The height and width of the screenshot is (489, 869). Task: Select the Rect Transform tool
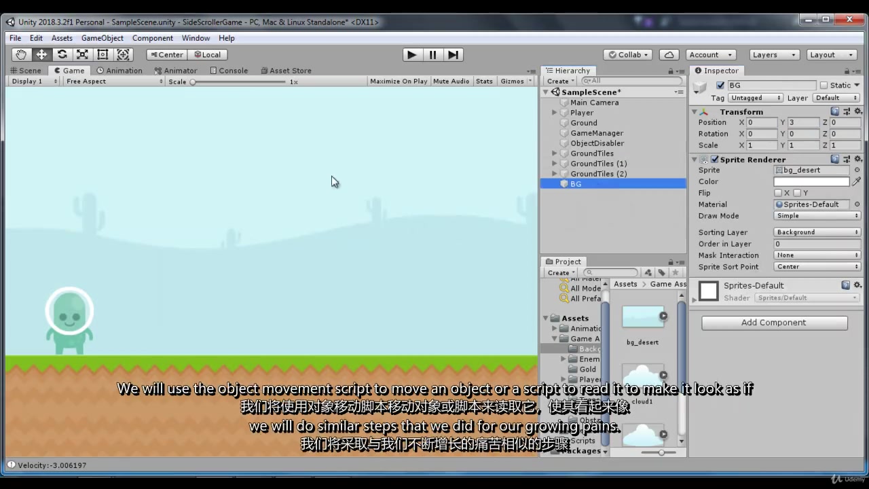103,54
